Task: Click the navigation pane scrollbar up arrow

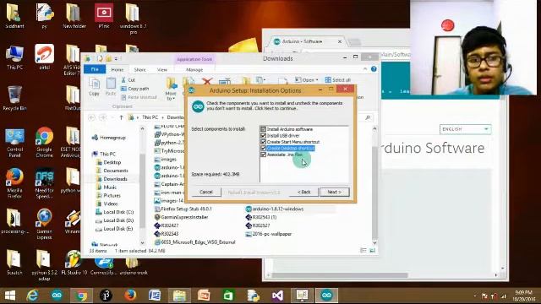Action: click(x=143, y=128)
